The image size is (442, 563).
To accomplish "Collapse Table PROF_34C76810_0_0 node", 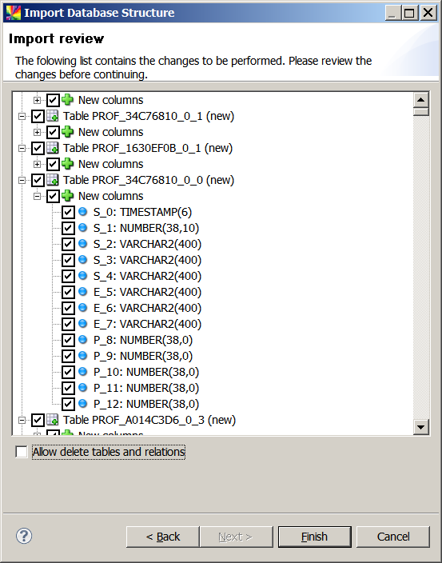I will [x=22, y=180].
